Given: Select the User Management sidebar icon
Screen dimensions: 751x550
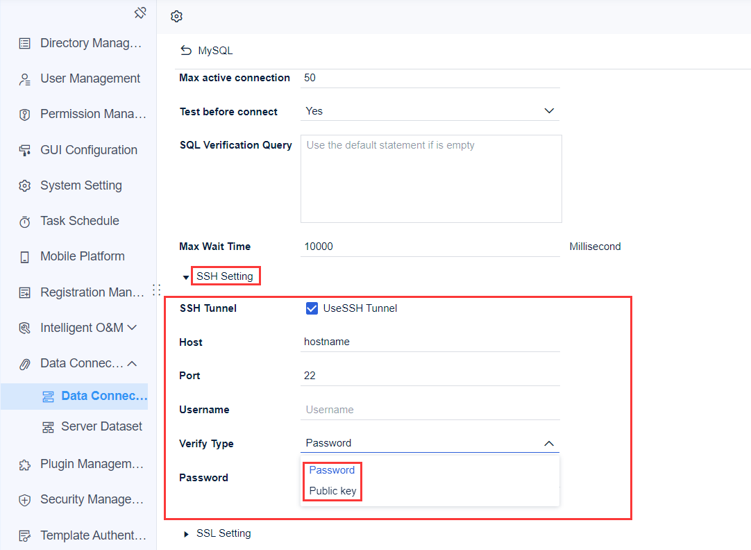Looking at the screenshot, I should pos(25,78).
